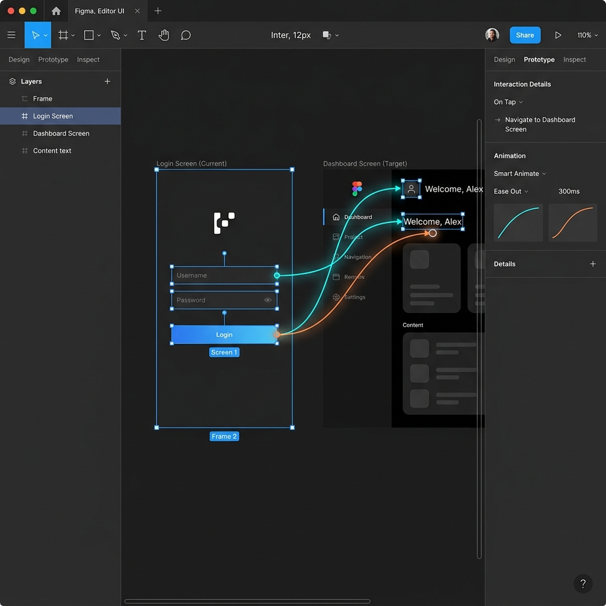Open the Smart Animate dropdown
The width and height of the screenshot is (606, 606).
(520, 173)
